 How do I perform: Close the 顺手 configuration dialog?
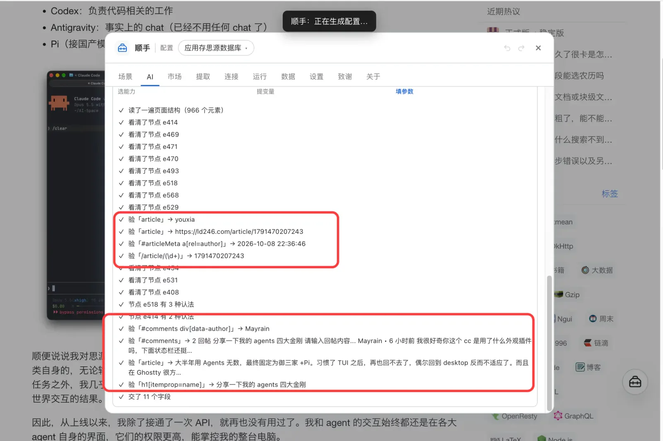[x=538, y=48]
